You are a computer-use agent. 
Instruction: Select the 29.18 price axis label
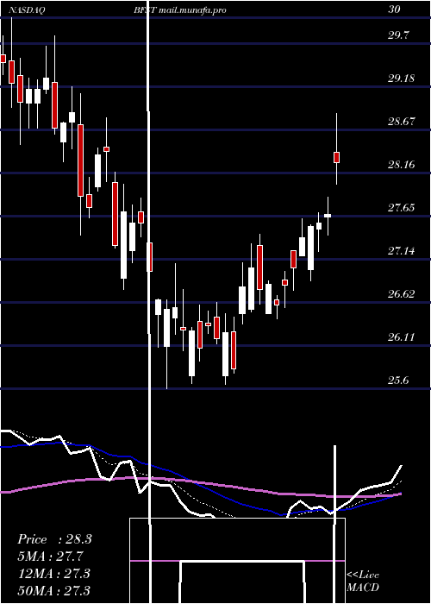[x=401, y=79]
